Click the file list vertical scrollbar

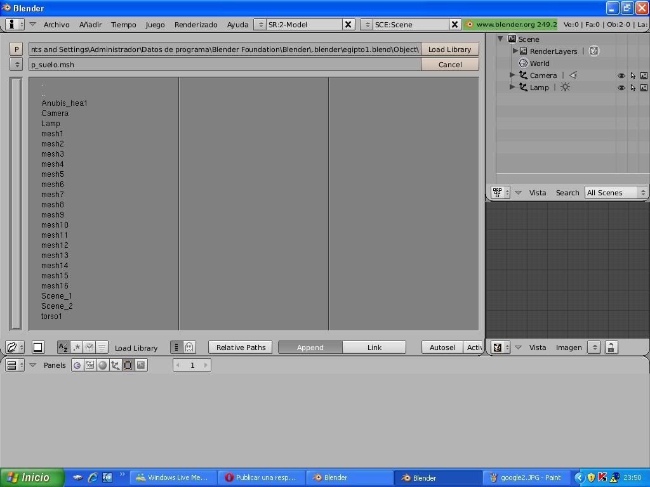[16, 204]
